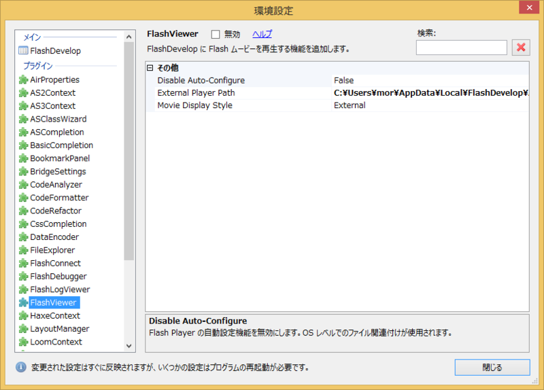Click the CodeFormatter plugin icon
This screenshot has width=544, height=390.
23,198
